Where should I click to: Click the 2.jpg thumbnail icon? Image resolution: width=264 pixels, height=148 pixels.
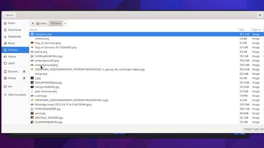(32, 78)
